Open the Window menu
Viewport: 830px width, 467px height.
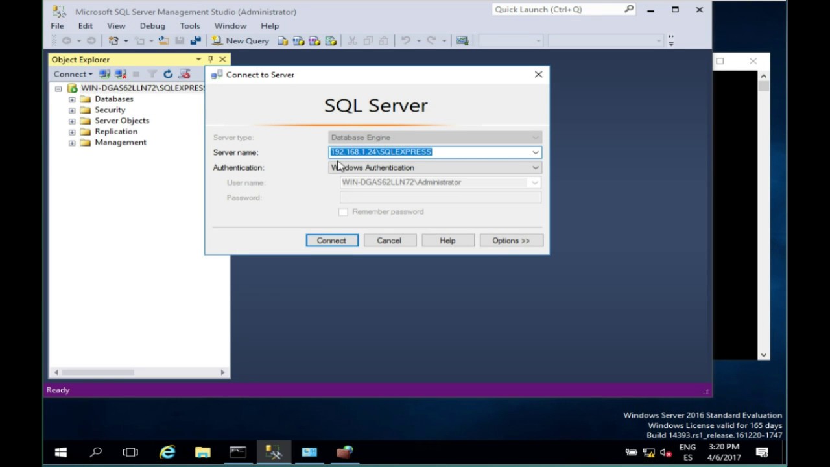(230, 26)
